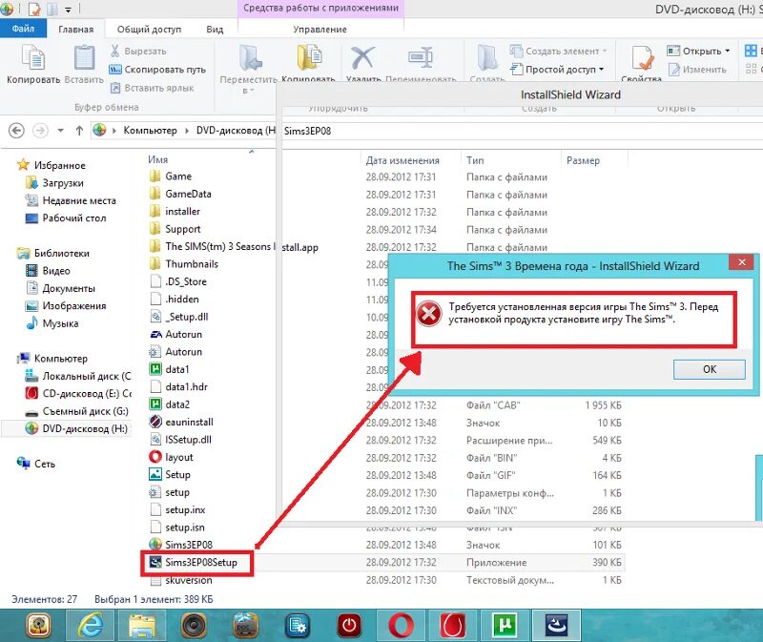Open the recent locations dropdown arrow
This screenshot has height=642, width=763.
[x=60, y=131]
